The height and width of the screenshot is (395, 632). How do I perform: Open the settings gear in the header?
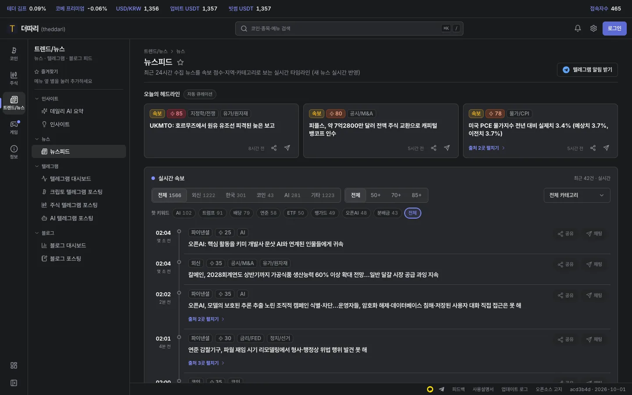coord(593,29)
